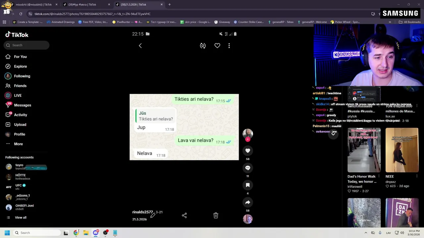424x238 pixels.
Task: Click the share icon in the photo's bottom bar
Action: click(184, 216)
